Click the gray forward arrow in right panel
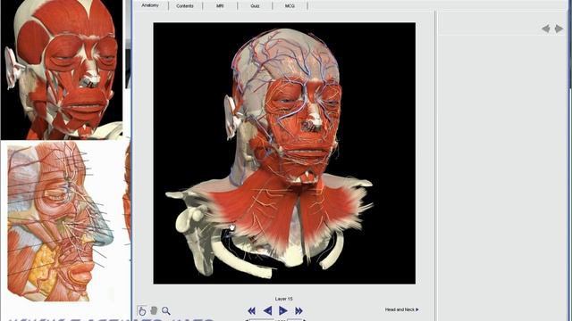This screenshot has height=321, width=572. [559, 29]
